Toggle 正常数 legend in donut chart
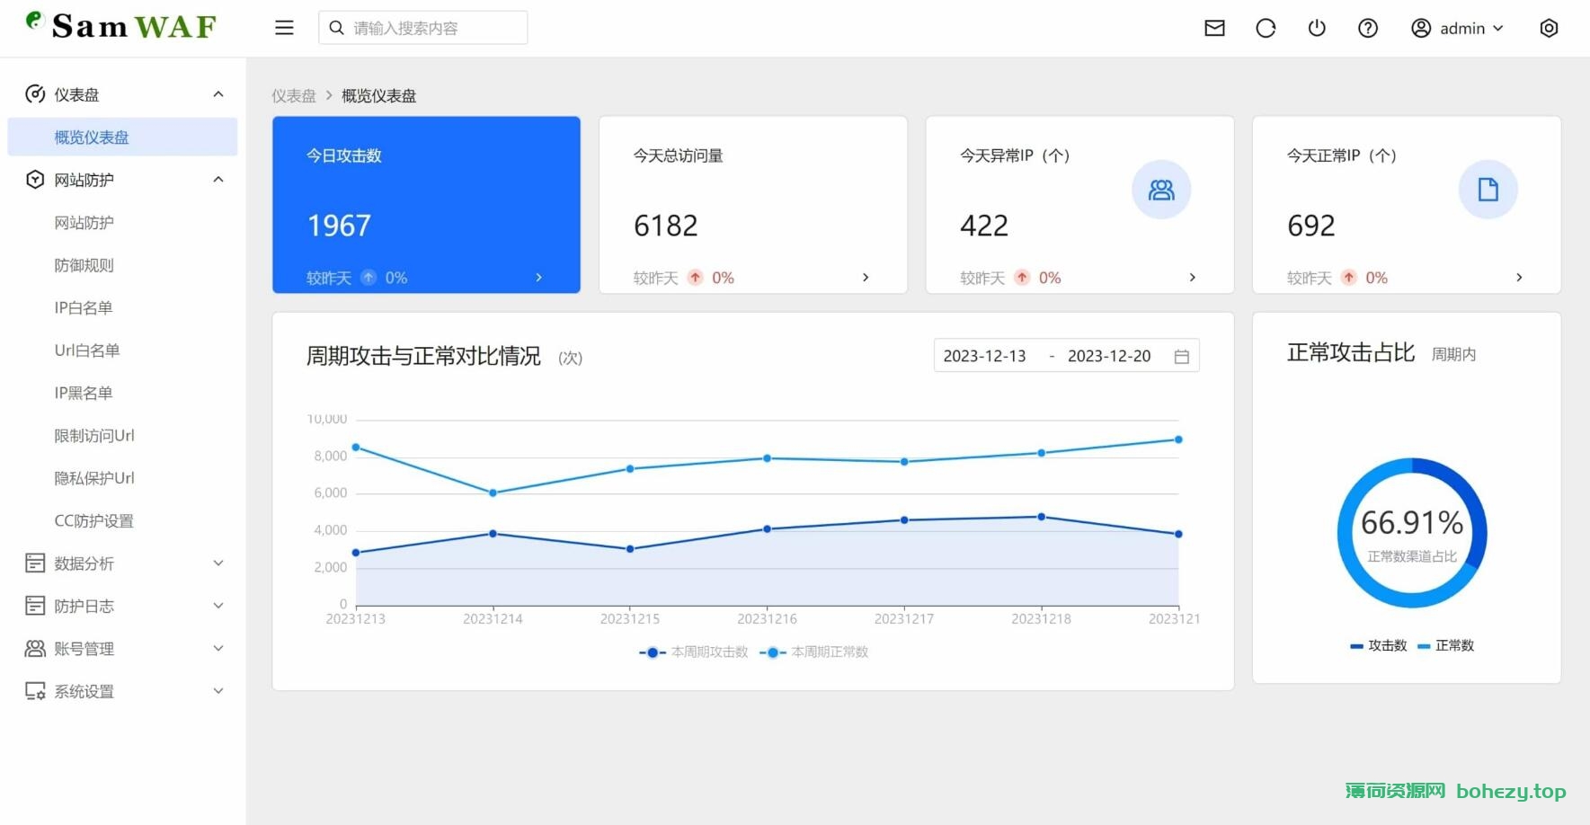The width and height of the screenshot is (1590, 825). pos(1445,646)
